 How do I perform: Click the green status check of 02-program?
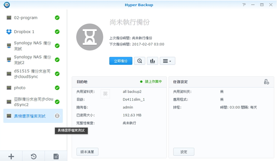(57, 17)
